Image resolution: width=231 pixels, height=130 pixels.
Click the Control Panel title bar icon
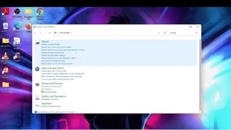tap(35, 27)
